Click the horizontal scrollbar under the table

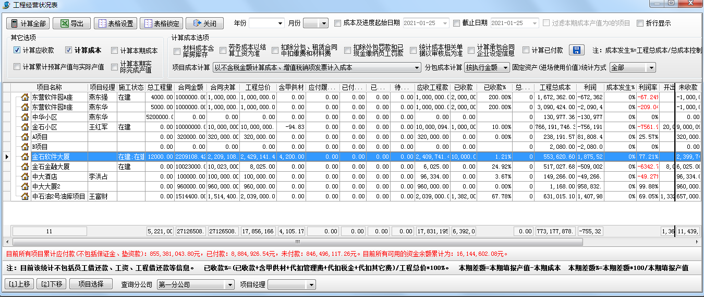coord(297,242)
